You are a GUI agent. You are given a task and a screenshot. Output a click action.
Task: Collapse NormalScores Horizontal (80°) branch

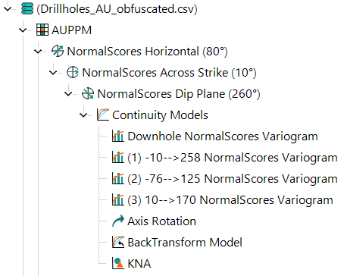38,52
